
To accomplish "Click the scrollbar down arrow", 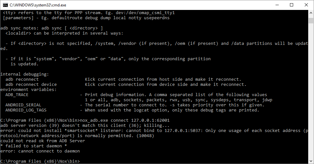I will (311, 161).
